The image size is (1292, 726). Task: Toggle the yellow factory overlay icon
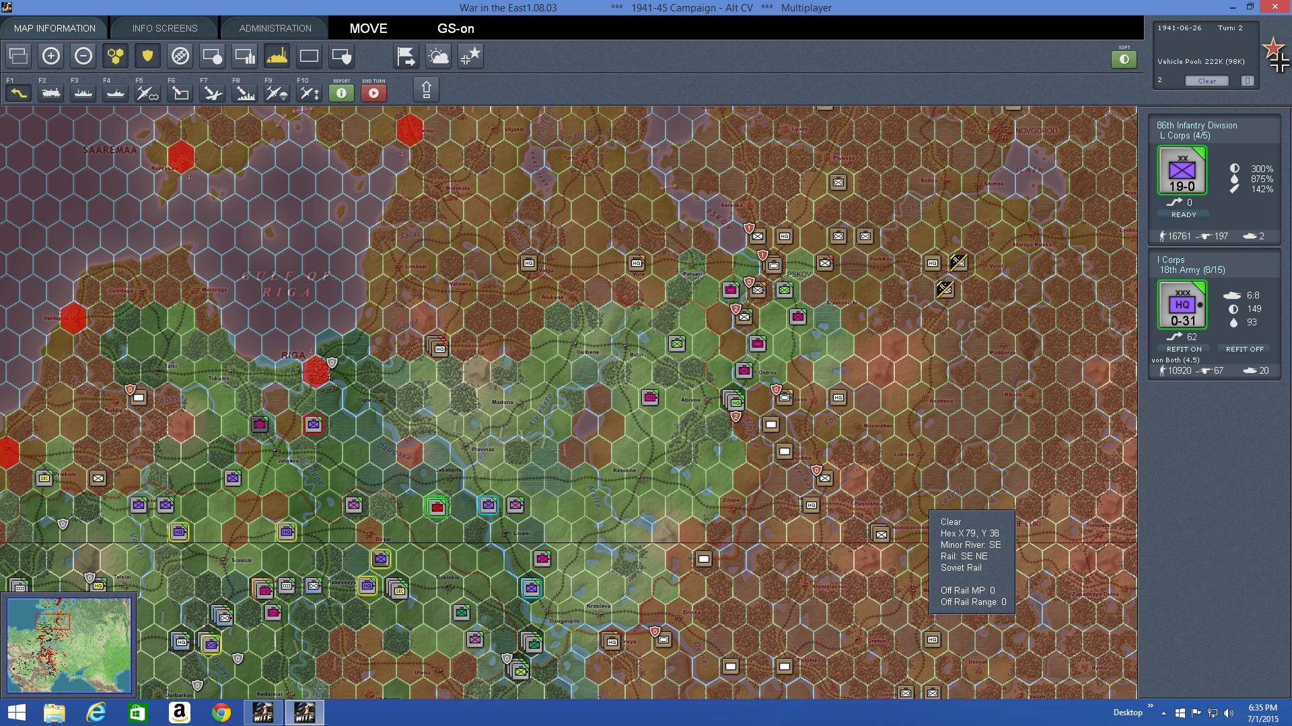click(x=277, y=56)
